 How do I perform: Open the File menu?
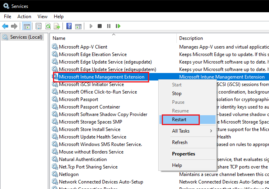(x=8, y=17)
